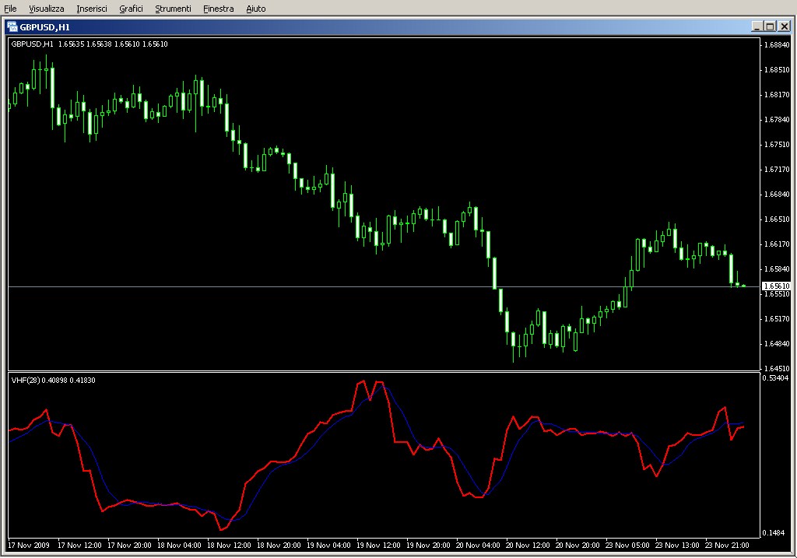Minimize the GBPUSD,H1 chart window

757,26
